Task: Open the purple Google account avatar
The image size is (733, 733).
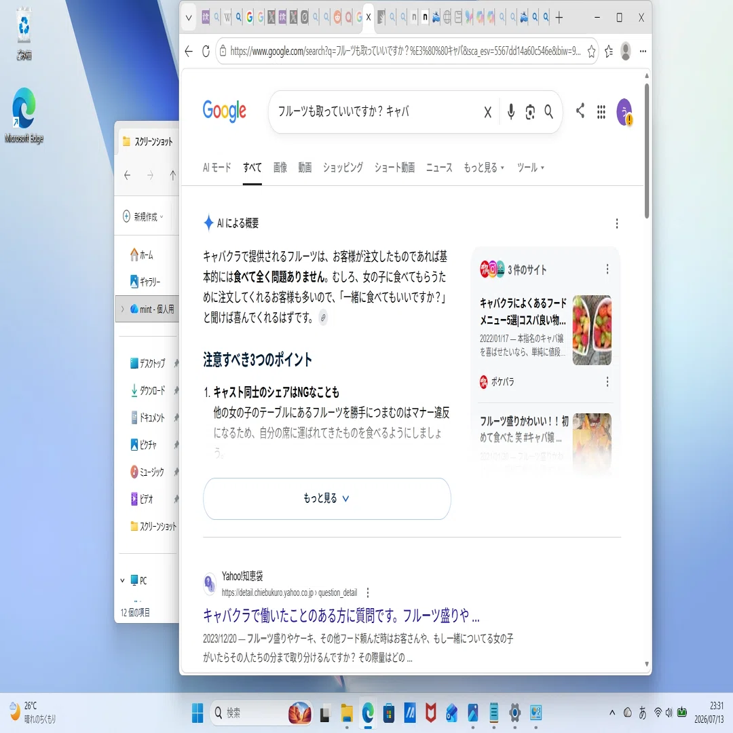Action: coord(624,112)
